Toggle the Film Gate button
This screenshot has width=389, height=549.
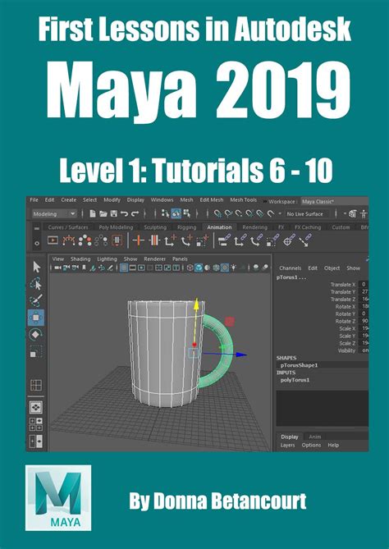point(133,268)
